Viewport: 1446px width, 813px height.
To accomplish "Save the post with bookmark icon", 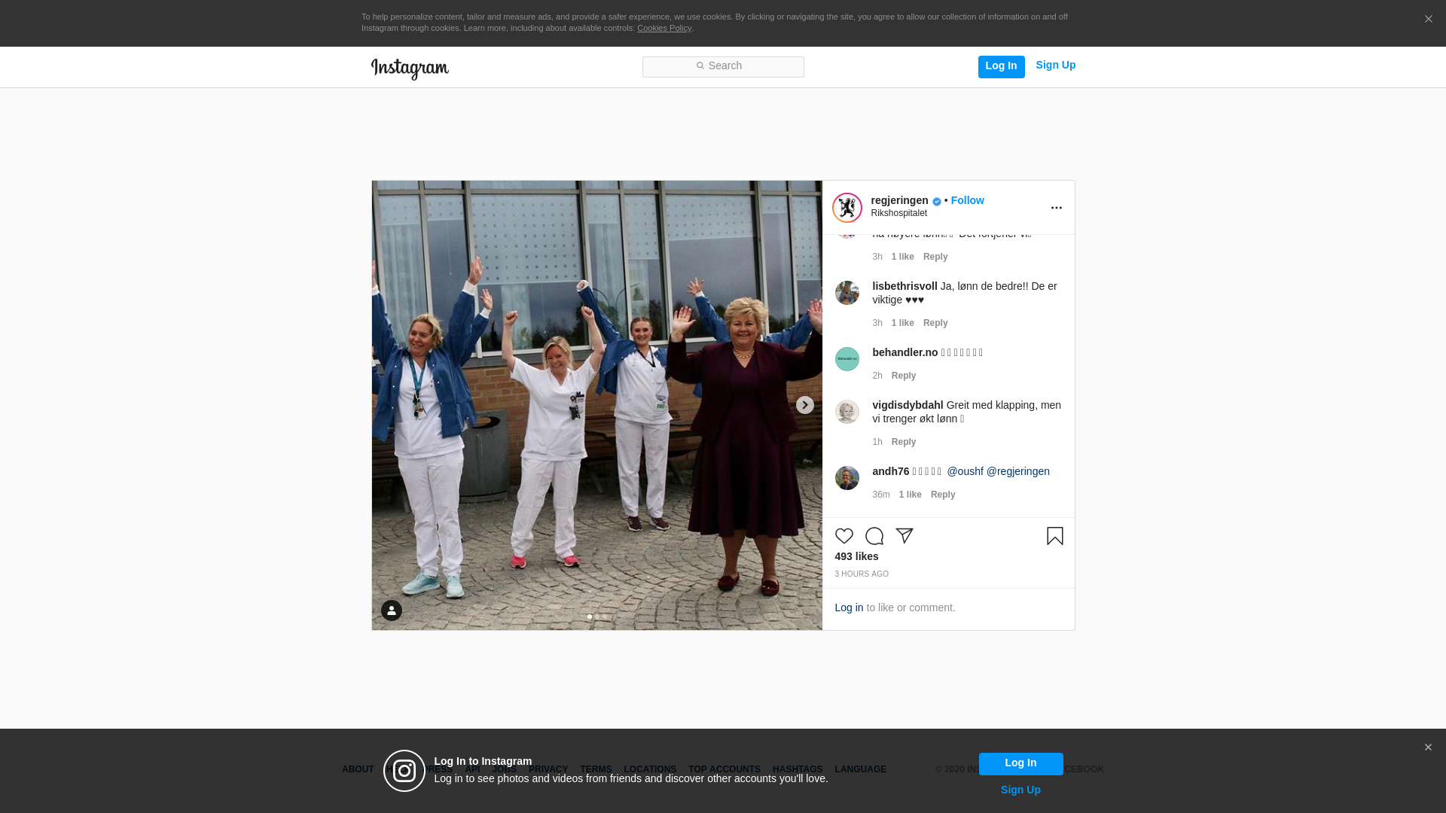I will [x=1055, y=536].
